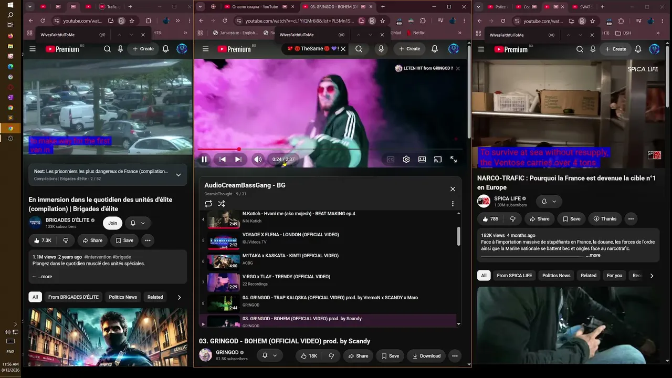Like the Brigades d'élite video (7.3K)
The height and width of the screenshot is (378, 672).
click(43, 240)
